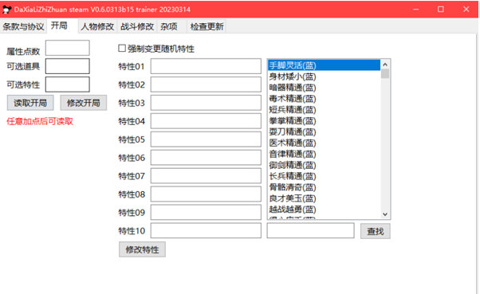Click the 修改开局 button
This screenshot has width=480, height=294.
pos(83,103)
